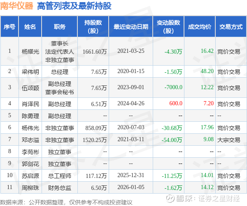Click the name 杨耀光 in row 1
The image size is (247, 206).
[30, 52]
